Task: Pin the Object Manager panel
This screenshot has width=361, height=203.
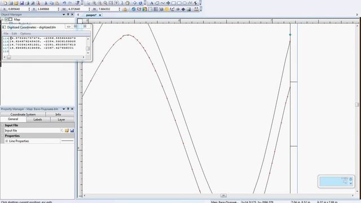Action: [x=68, y=15]
